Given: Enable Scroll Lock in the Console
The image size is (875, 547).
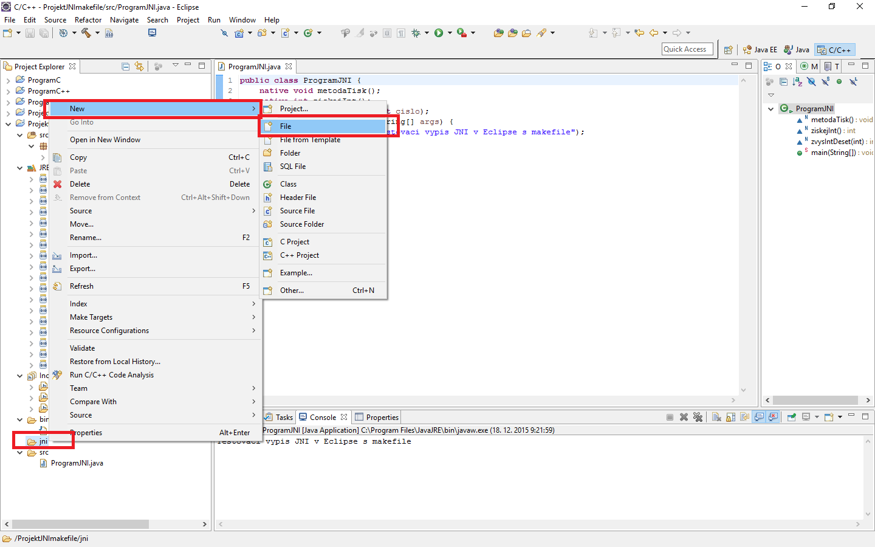Looking at the screenshot, I should click(x=731, y=417).
